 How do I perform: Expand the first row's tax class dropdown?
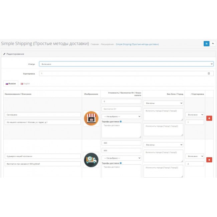click(121, 116)
